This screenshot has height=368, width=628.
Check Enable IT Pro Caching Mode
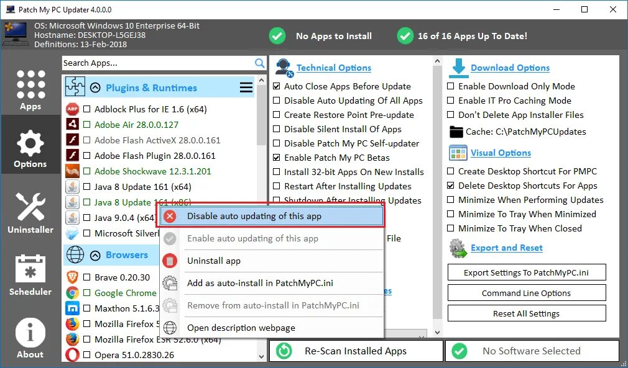[451, 101]
